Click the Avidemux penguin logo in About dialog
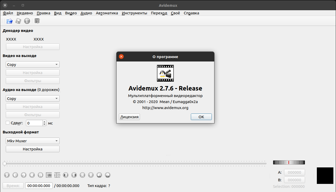 (x=165, y=73)
